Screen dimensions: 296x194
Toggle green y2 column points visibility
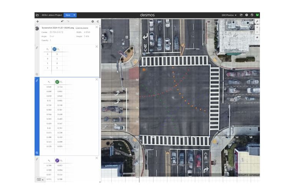(57, 82)
